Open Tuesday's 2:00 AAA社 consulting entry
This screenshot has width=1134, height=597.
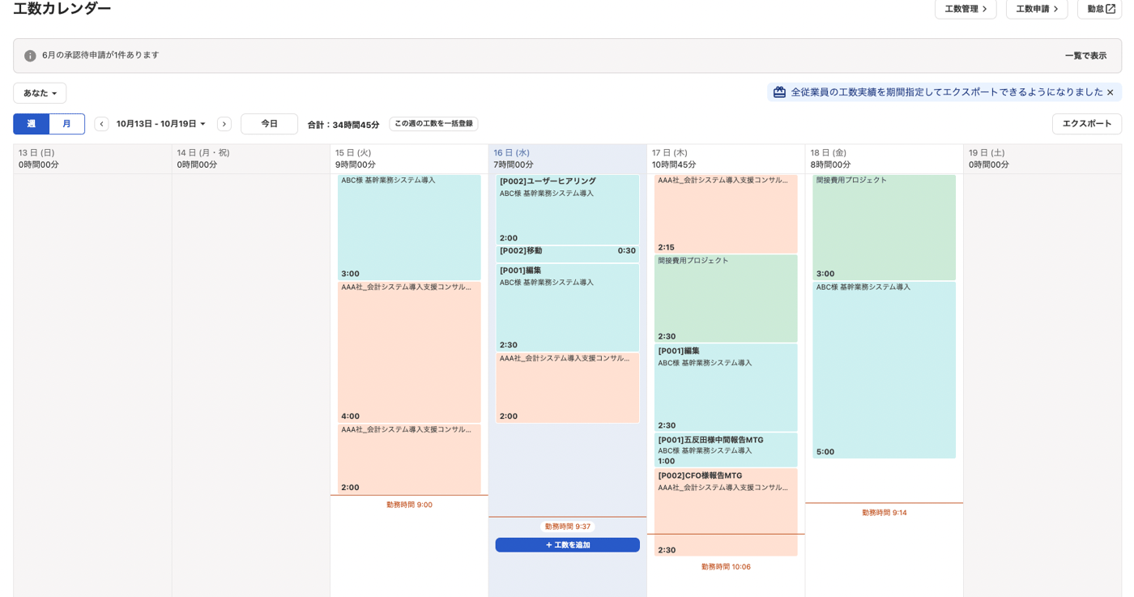(x=409, y=459)
